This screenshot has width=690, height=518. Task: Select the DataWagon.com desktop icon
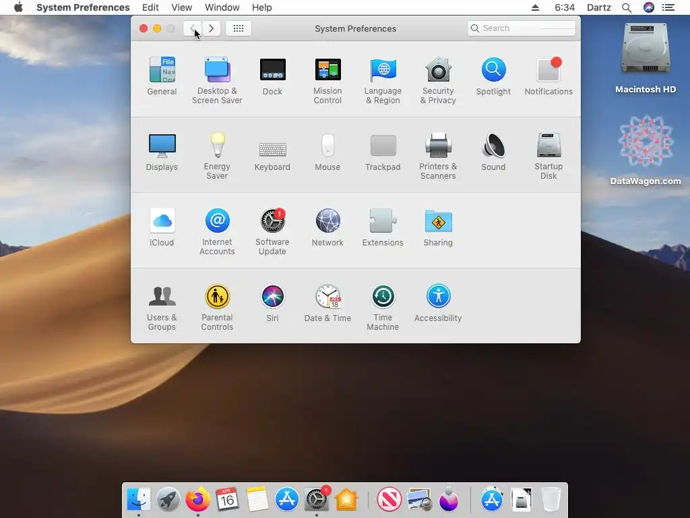coord(646,150)
